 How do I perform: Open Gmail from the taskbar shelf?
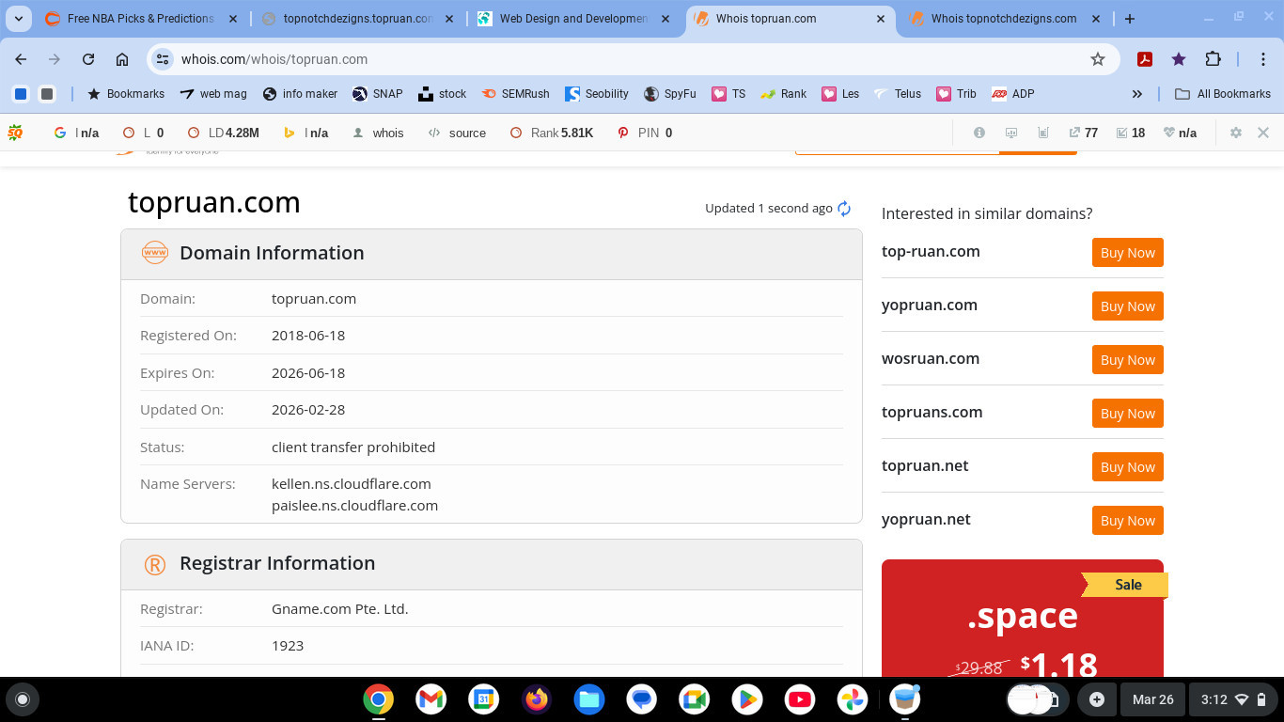pos(431,699)
